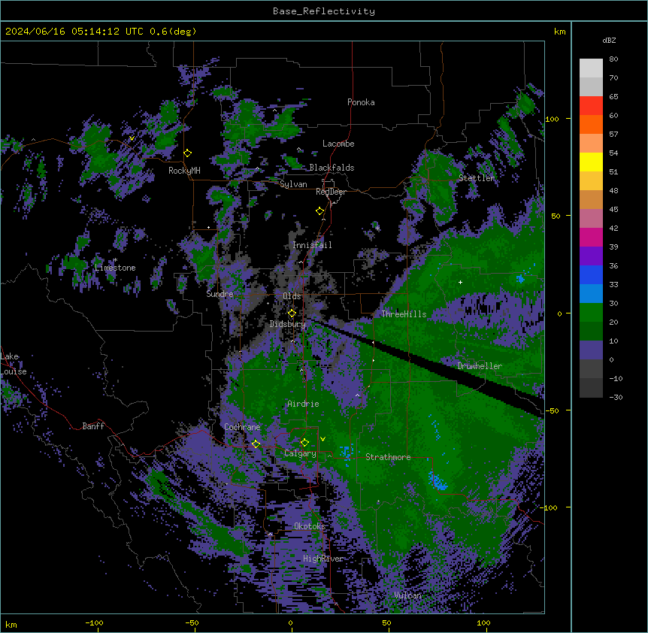Click the km unit label at top right
This screenshot has height=633, width=648.
[559, 32]
